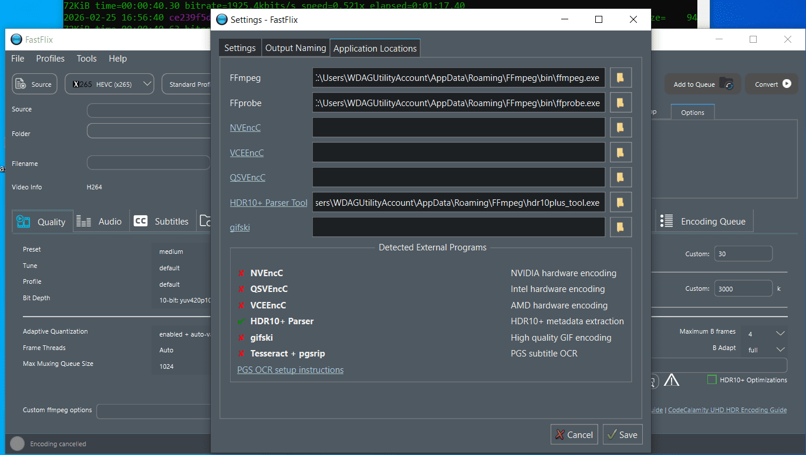Click the Custom field containing 30
Viewport: 806px width, 455px height.
(743, 254)
